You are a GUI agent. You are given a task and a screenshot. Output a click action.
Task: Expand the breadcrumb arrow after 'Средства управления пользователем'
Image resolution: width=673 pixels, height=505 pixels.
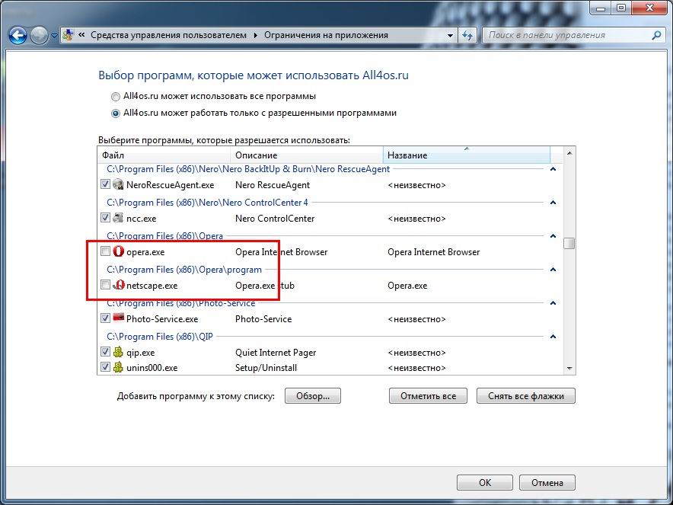[255, 36]
